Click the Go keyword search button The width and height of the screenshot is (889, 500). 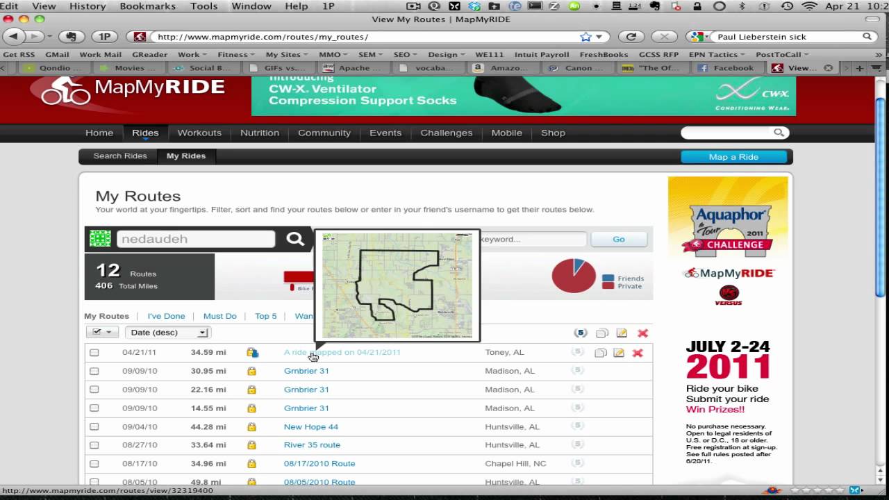pyautogui.click(x=619, y=239)
